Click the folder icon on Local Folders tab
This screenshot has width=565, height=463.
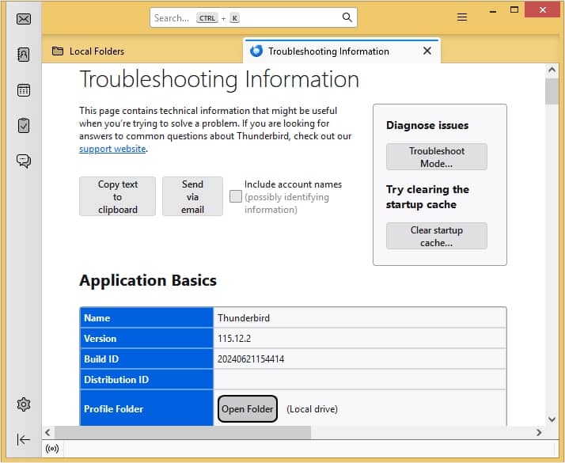point(57,51)
